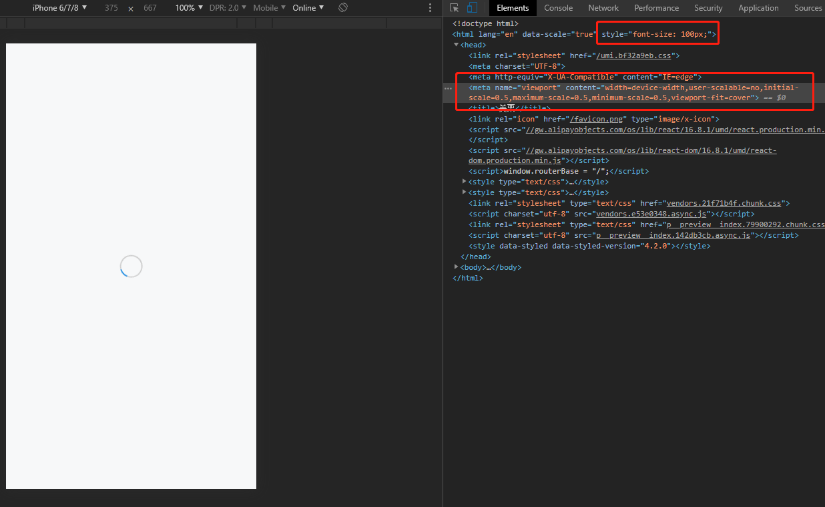Activate the inspect element picker icon
825x507 pixels.
tap(455, 8)
